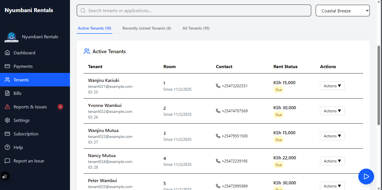The width and height of the screenshot is (382, 190).
Task: Open Tenants via the people icon
Action: point(7,80)
